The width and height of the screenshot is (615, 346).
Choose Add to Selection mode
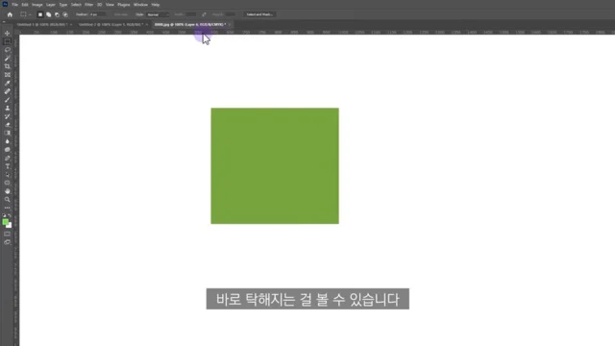(x=49, y=14)
